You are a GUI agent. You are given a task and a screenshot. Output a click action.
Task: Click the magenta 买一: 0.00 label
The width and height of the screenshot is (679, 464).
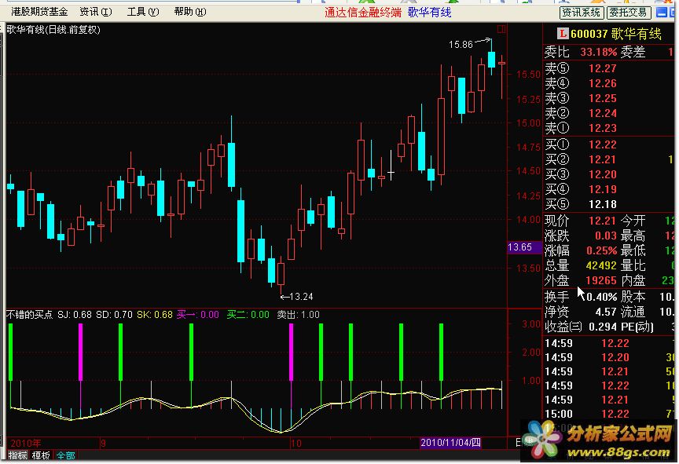(x=198, y=314)
